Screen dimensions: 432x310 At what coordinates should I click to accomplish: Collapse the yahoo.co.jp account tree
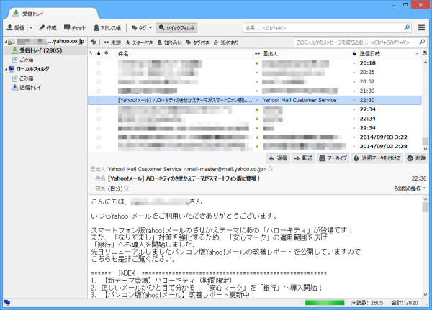tap(6, 42)
